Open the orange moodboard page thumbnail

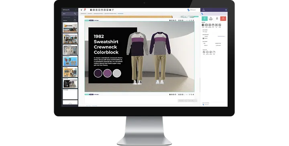click(x=70, y=72)
